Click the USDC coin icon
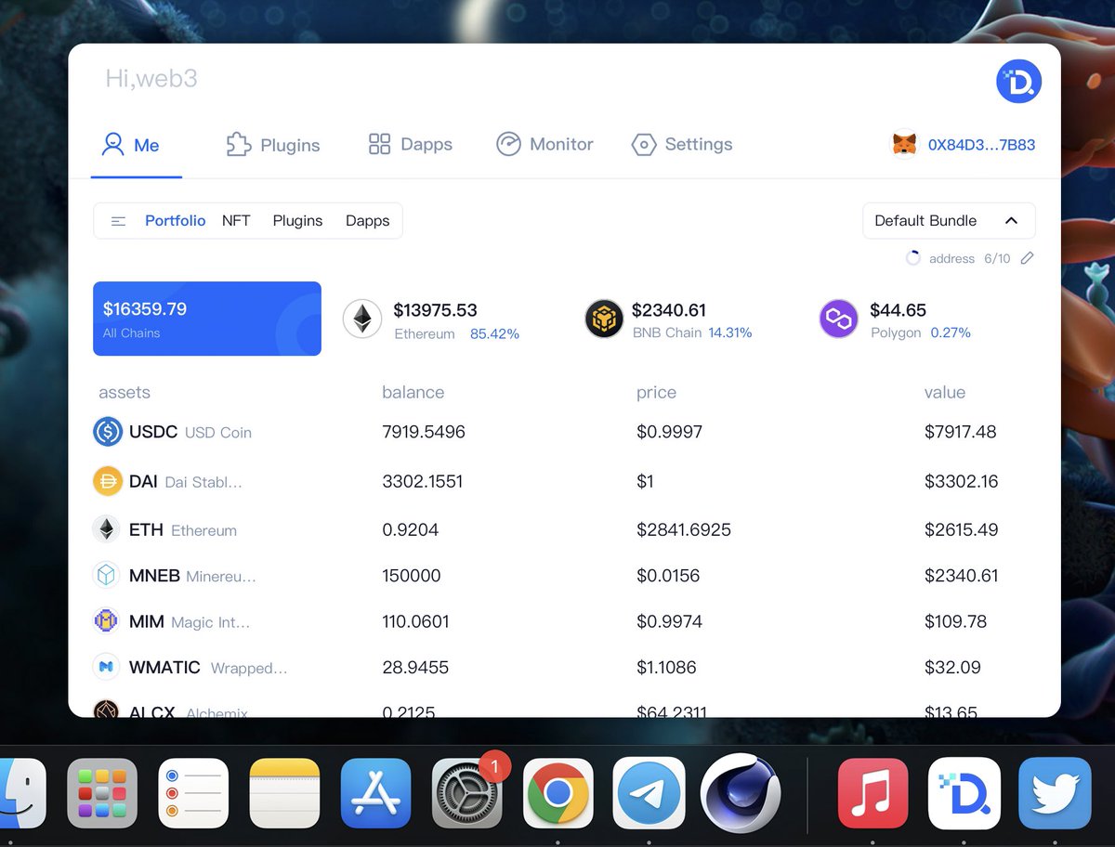The width and height of the screenshot is (1115, 847). pos(108,432)
